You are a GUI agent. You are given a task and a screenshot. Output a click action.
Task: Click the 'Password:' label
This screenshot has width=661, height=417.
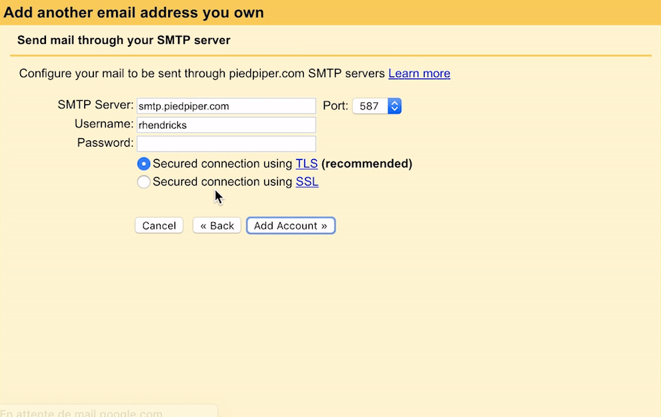point(105,143)
